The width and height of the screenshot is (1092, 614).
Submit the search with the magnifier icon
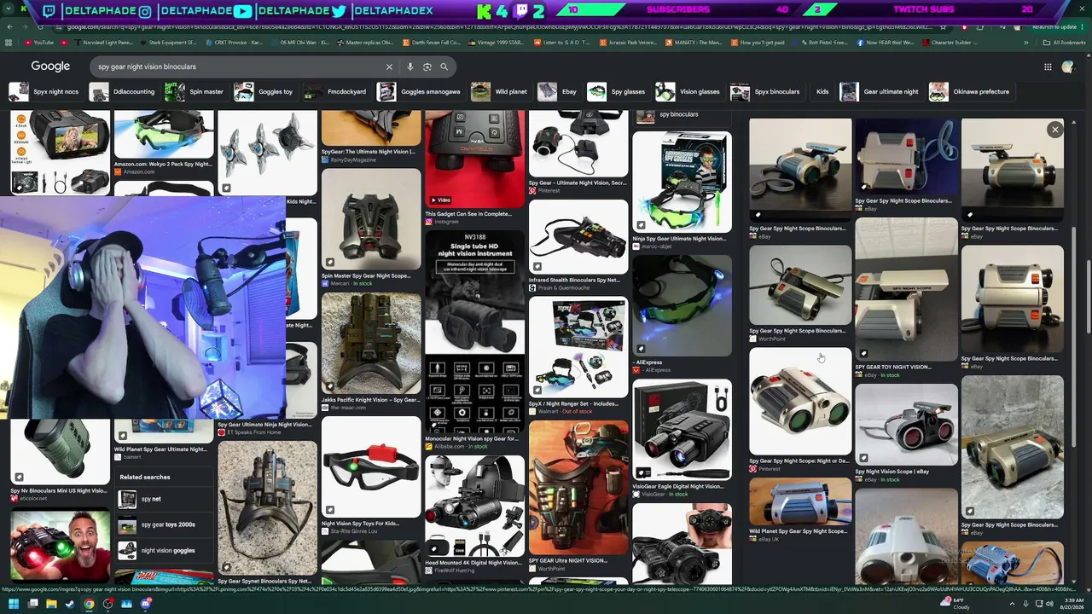(444, 67)
